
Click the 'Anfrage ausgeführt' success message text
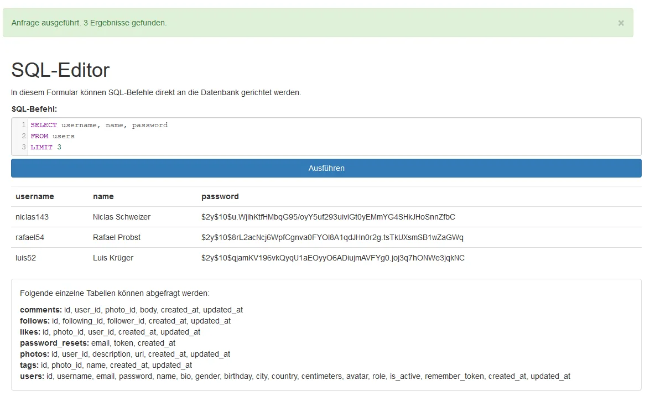point(89,23)
